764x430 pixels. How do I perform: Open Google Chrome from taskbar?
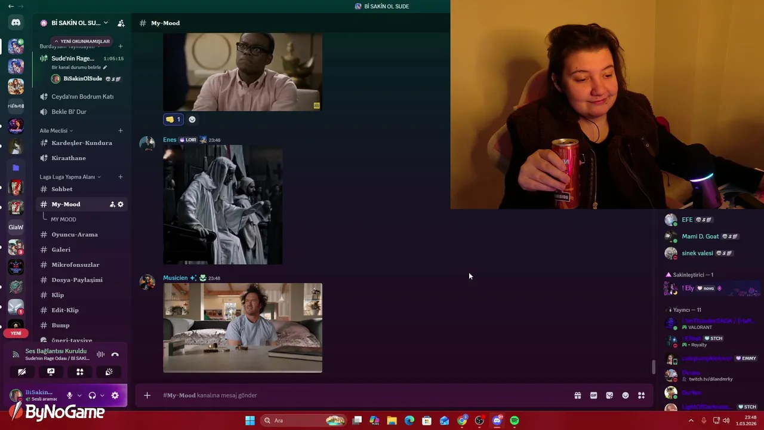click(462, 420)
